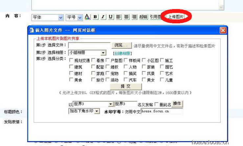Image resolution: width=243 pixels, height=146 pixels.
Task: Check the 风景 category box
Action: (x=144, y=73)
